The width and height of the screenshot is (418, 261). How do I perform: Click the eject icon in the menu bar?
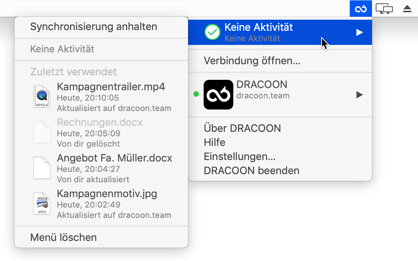click(x=407, y=9)
